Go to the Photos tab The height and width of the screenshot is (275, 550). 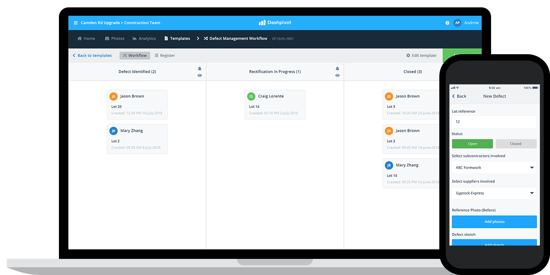(114, 38)
